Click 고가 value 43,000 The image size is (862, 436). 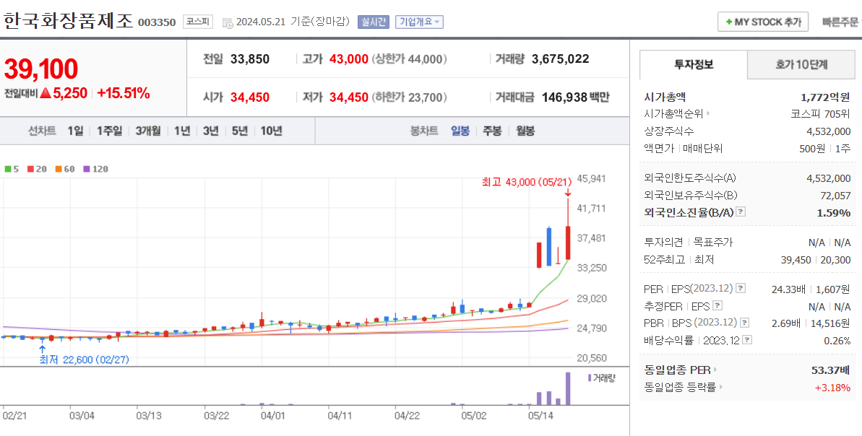(348, 59)
